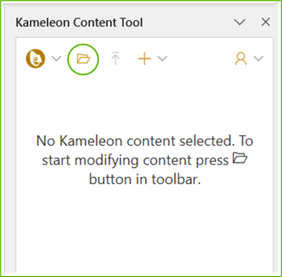282x277 pixels.
Task: Click the greyed-out upload arrow icon
Action: pos(115,58)
